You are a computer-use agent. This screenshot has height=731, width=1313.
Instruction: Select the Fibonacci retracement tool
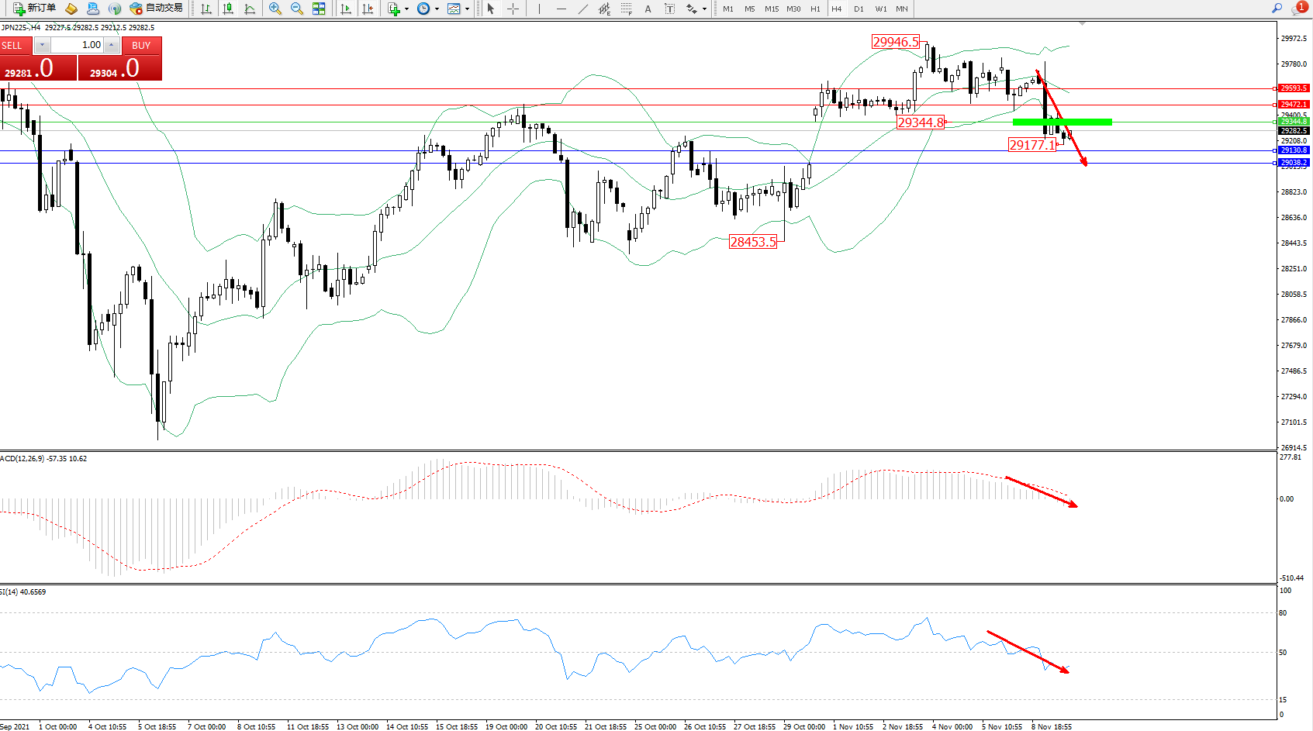coord(626,9)
